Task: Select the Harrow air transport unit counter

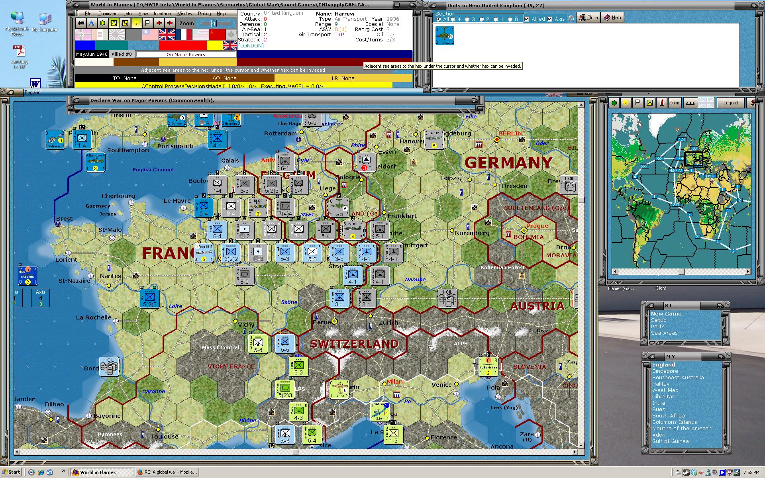Action: click(x=445, y=35)
